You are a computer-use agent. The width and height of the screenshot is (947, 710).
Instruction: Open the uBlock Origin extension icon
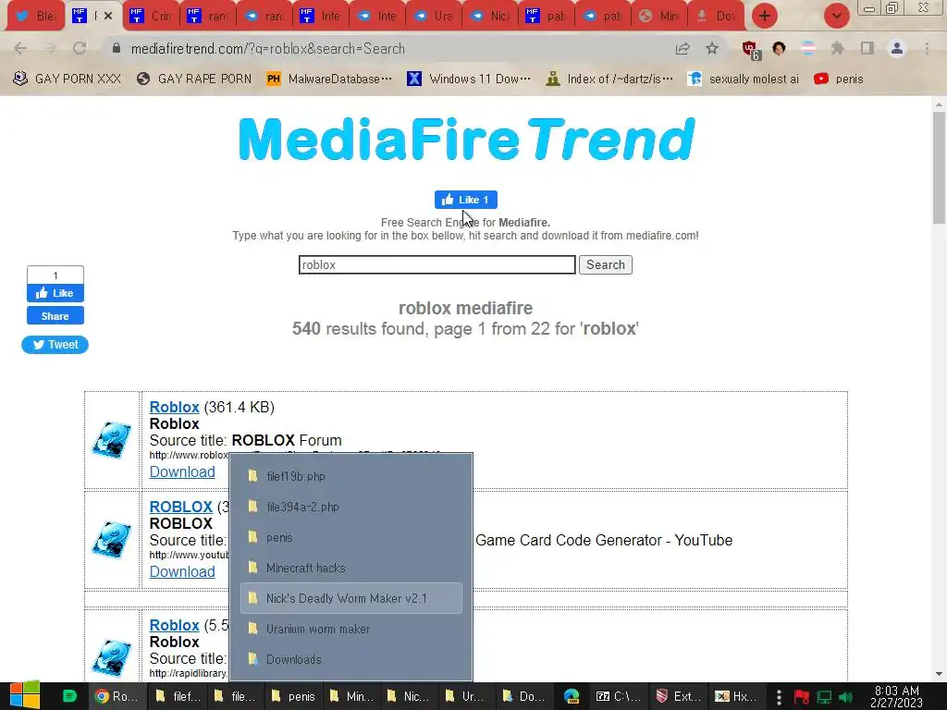point(750,50)
